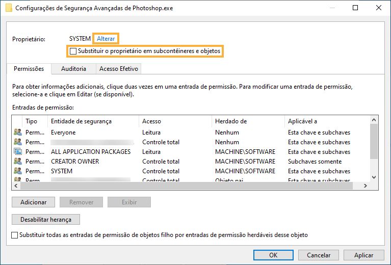
Task: Switch to the Permissões tab
Action: (x=29, y=69)
